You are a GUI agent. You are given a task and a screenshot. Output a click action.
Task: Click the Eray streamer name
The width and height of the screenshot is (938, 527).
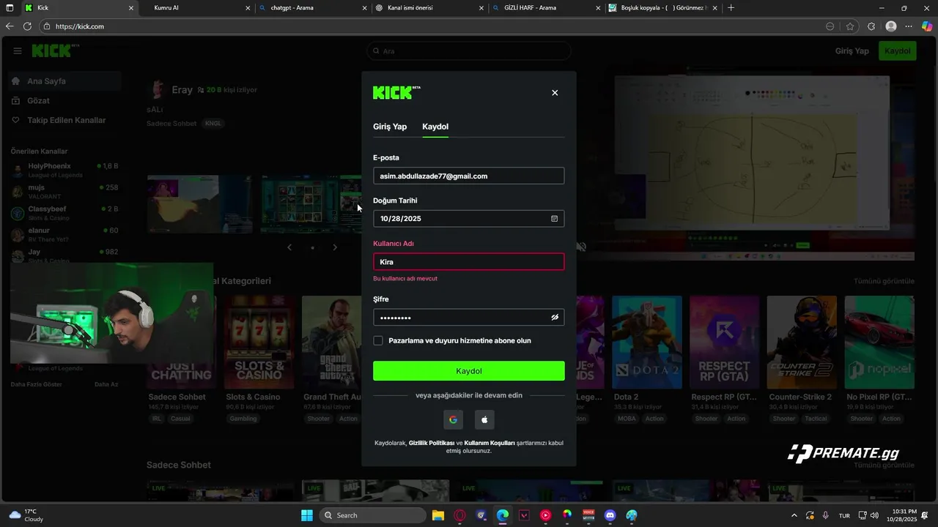(x=182, y=90)
